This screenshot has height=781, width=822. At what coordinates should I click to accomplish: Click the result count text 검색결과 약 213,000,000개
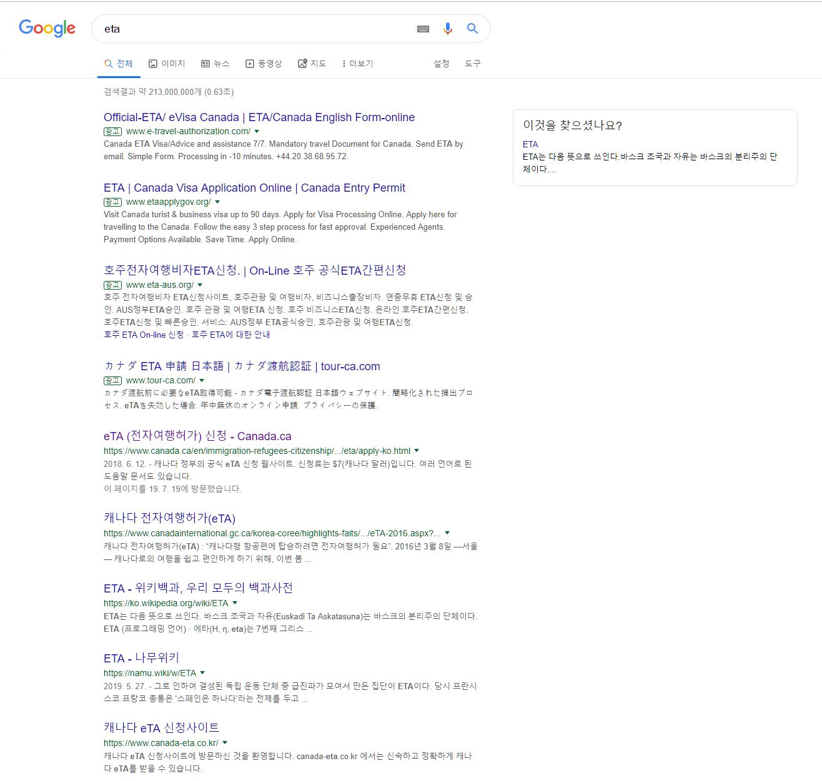tap(152, 92)
